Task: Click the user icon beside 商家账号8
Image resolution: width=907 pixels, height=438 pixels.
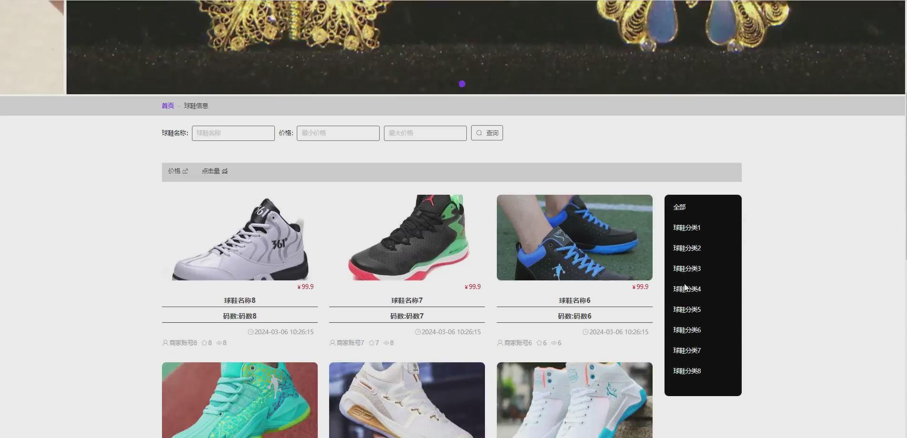Action: pyautogui.click(x=164, y=342)
